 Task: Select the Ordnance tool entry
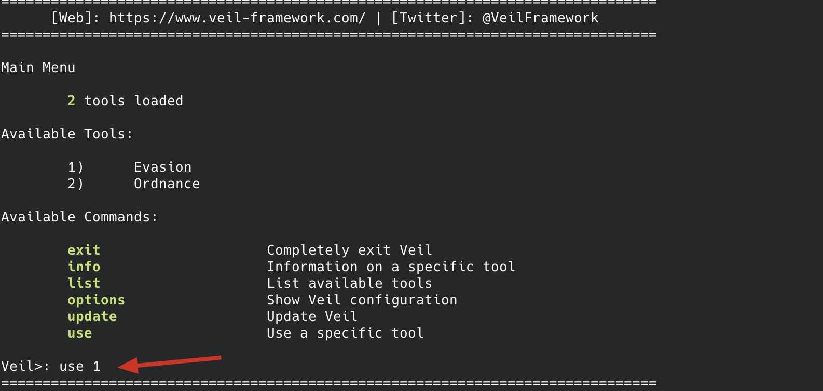[167, 184]
